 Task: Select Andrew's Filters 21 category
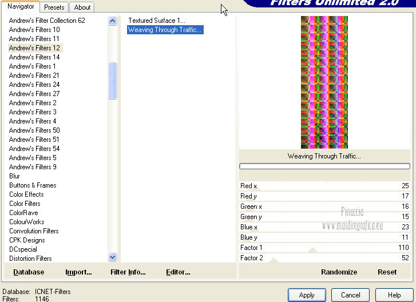coord(34,75)
